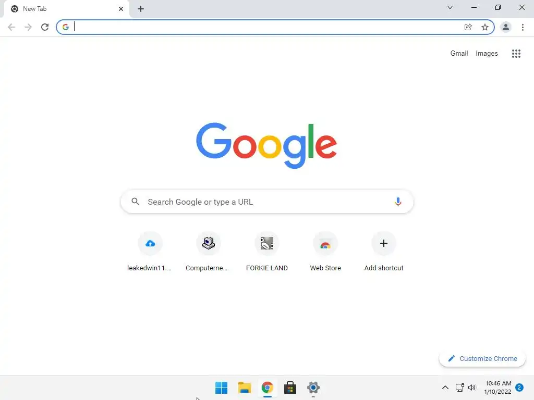
Task: Open the Windows Start menu
Action: 221,387
